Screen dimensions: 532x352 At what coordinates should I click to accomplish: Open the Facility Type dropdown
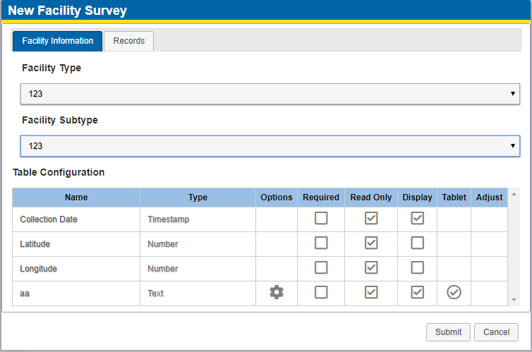[270, 94]
